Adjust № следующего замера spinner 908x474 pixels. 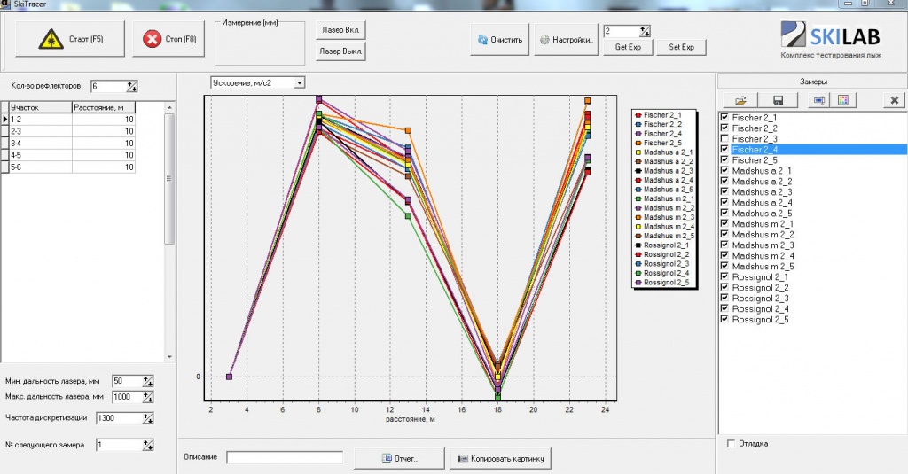click(148, 445)
